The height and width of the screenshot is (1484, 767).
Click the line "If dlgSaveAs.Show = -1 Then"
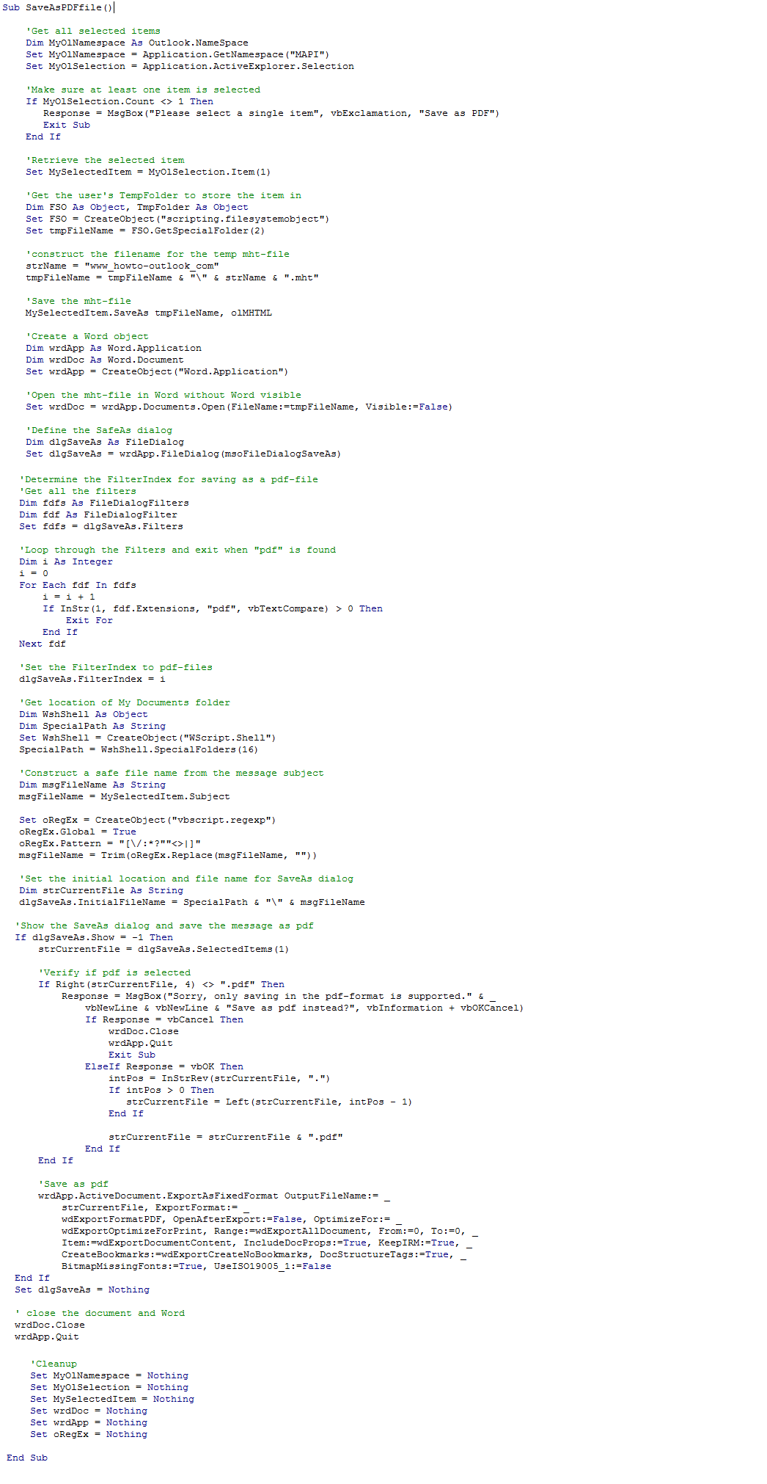[94, 937]
